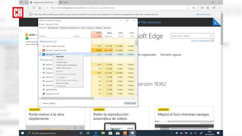Open Archivo menu in Task Manager
The width and height of the screenshot is (242, 136).
pyautogui.click(x=42, y=24)
